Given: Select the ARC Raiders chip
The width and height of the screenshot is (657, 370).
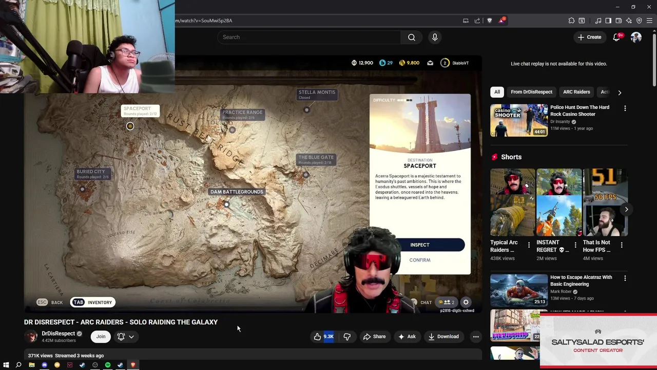Looking at the screenshot, I should [576, 92].
